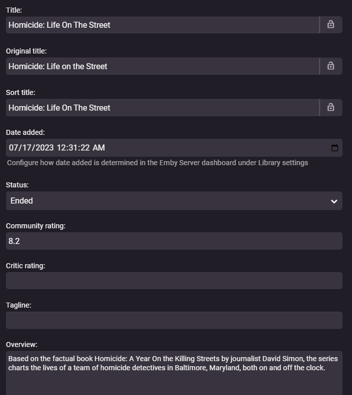Click the Community rating field showing 8.2
352x395 pixels.
click(x=174, y=241)
